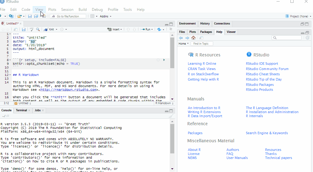Collapse the code chunk fold arrow at line 8

(x=10, y=60)
